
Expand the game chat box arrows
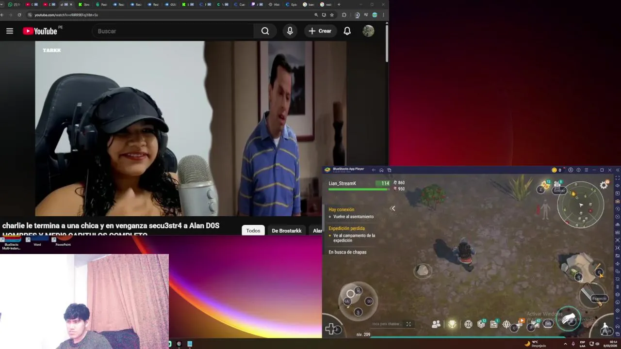409,324
